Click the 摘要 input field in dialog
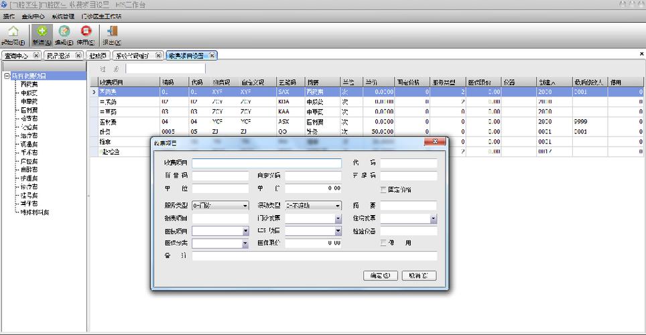This screenshot has height=335, width=646. click(x=408, y=205)
